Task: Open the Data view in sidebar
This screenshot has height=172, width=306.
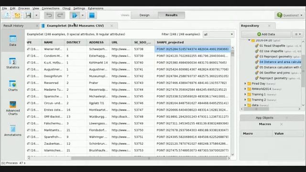Action: click(x=13, y=41)
